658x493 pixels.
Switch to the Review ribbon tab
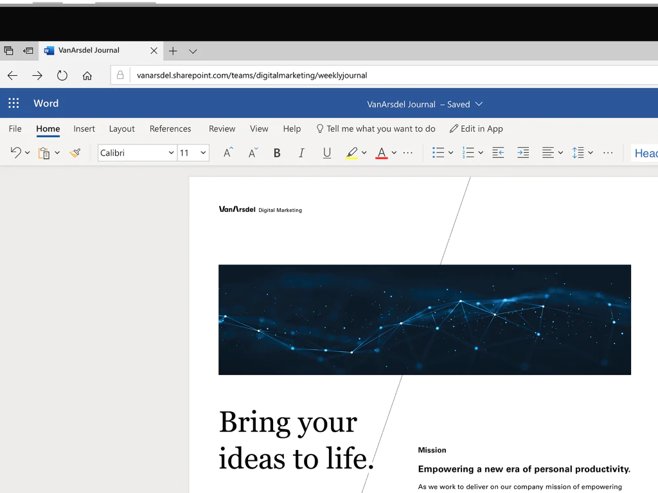(222, 128)
